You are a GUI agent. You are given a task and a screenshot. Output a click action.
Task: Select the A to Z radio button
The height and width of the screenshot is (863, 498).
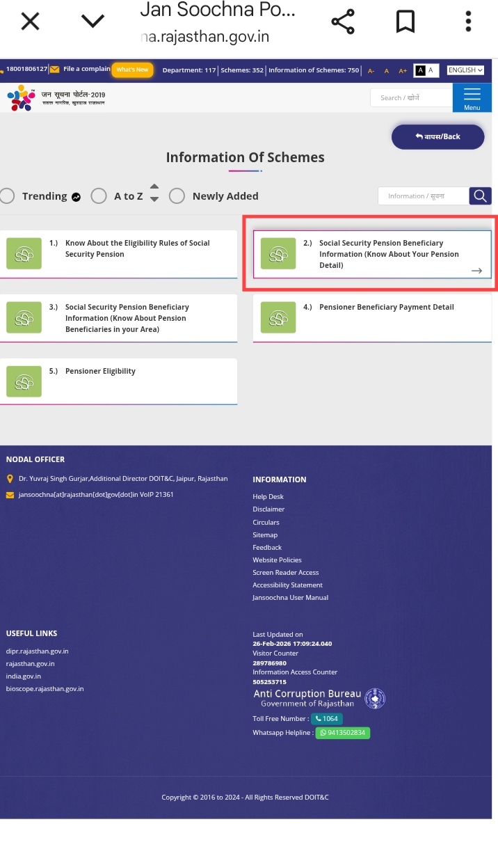pyautogui.click(x=99, y=196)
